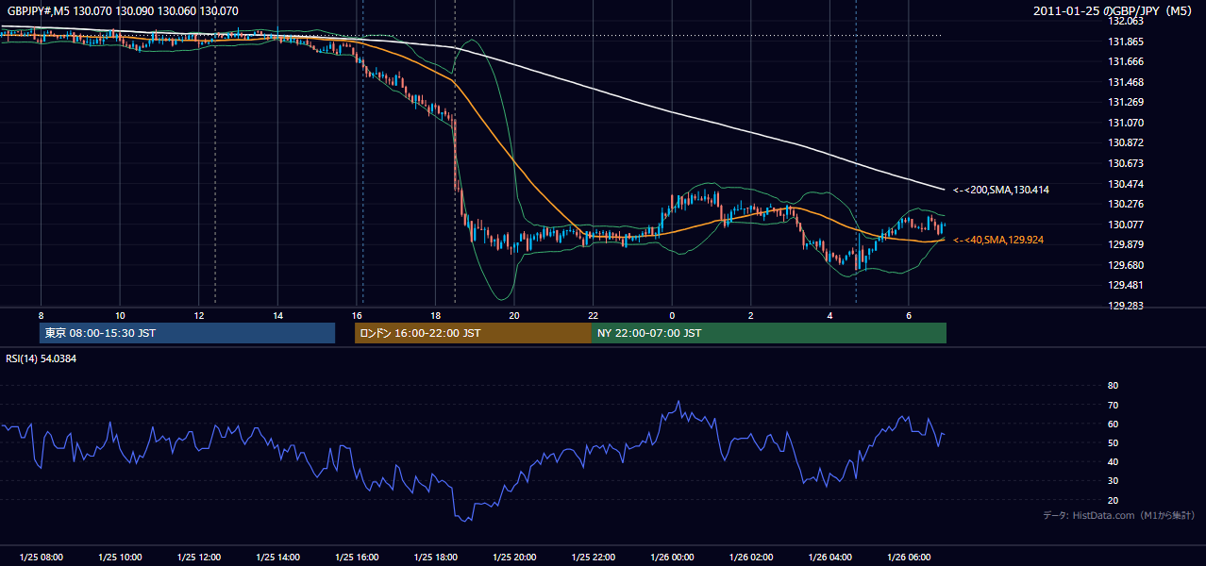This screenshot has width=1206, height=566.
Task: Click price axis label 131.666
Action: click(1126, 61)
